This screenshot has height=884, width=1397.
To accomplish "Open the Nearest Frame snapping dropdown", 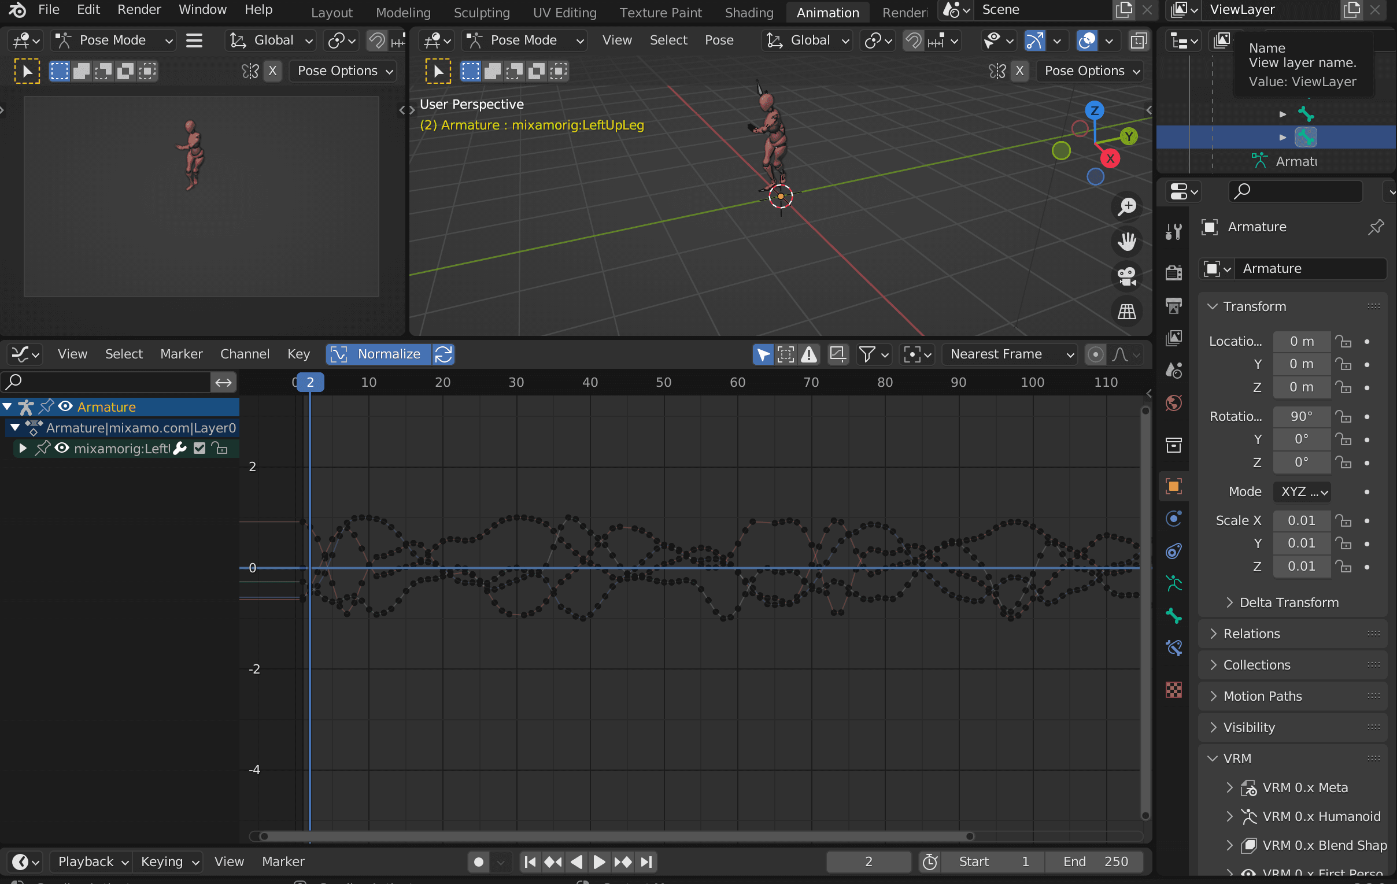I will [1010, 354].
